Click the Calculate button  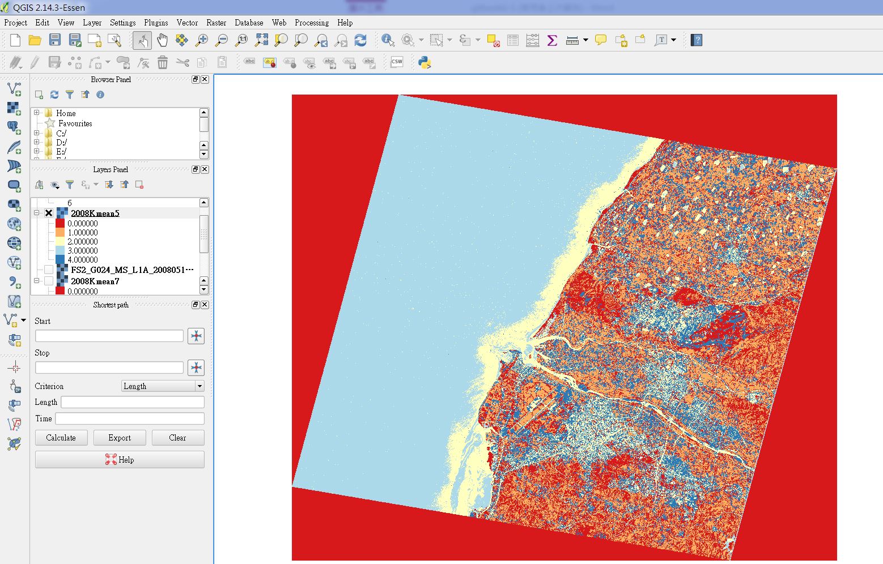(x=61, y=438)
